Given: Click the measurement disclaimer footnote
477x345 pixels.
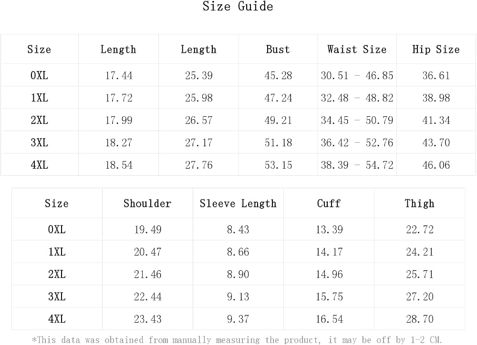Looking at the screenshot, I should click(x=237, y=340).
